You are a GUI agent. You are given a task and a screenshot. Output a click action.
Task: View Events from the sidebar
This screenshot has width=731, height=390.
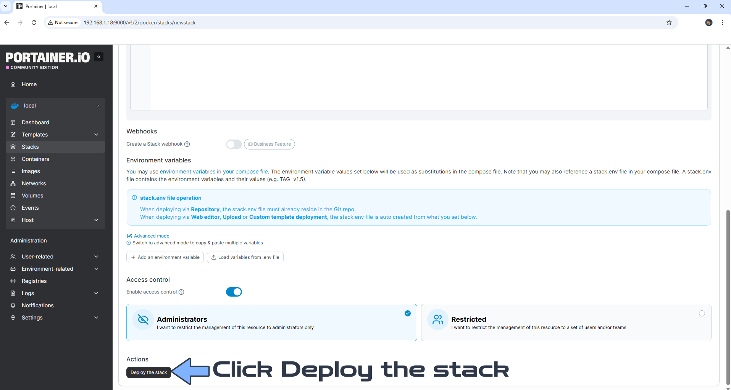click(x=31, y=208)
